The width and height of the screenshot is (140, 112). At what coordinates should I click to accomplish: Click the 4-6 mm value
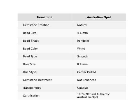[x=82, y=33]
